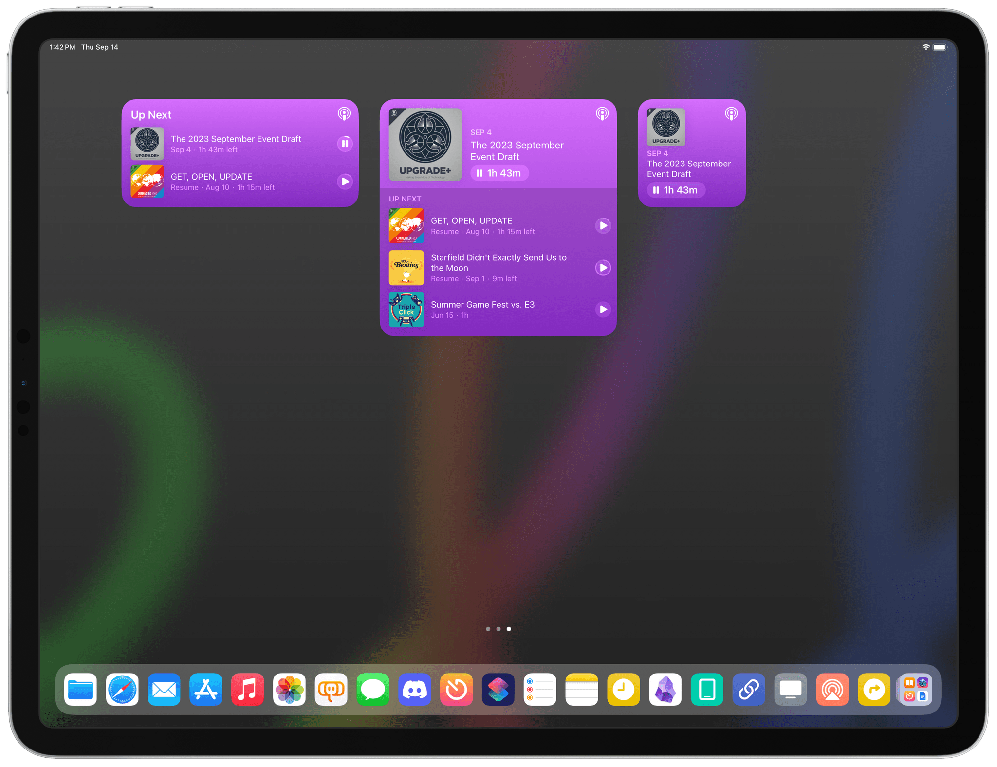Image resolution: width=997 pixels, height=767 pixels.
Task: Open Messages from the dock
Action: tap(373, 689)
